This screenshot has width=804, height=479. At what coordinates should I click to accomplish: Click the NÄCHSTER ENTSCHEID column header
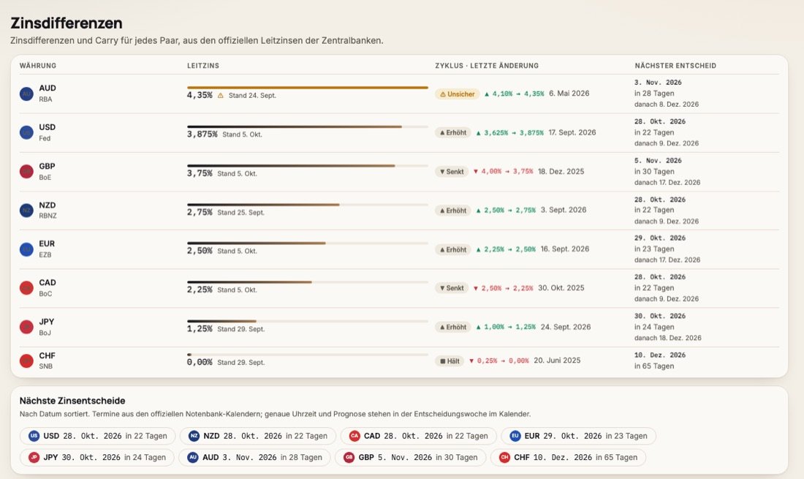coord(675,66)
